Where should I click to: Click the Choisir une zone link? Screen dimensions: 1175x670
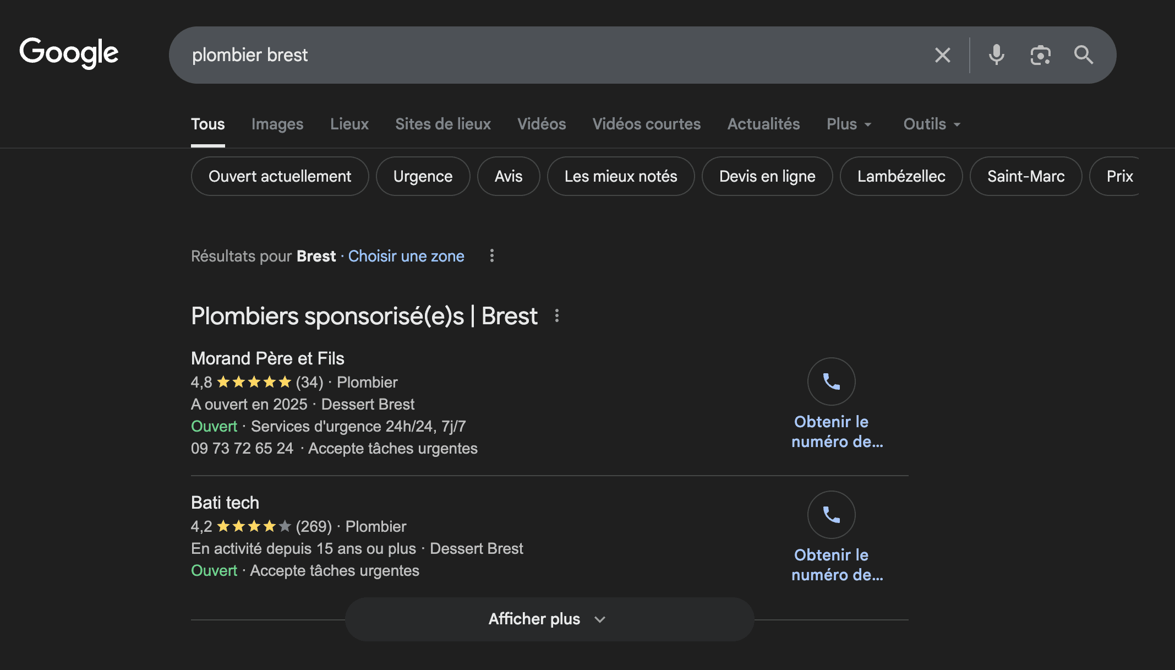(x=406, y=256)
